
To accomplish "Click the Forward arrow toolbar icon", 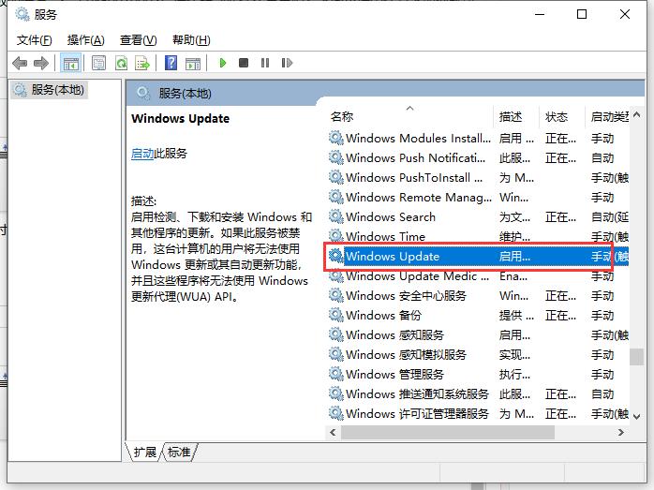I will point(41,64).
